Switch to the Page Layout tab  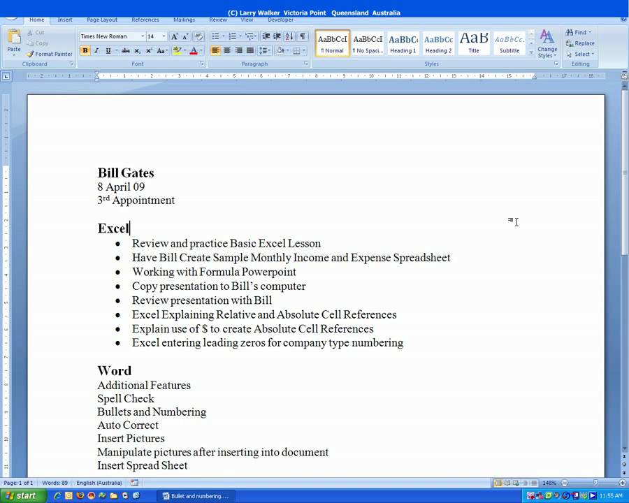[x=102, y=20]
